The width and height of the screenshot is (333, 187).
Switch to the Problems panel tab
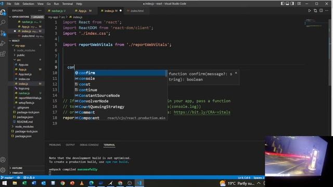55,145
